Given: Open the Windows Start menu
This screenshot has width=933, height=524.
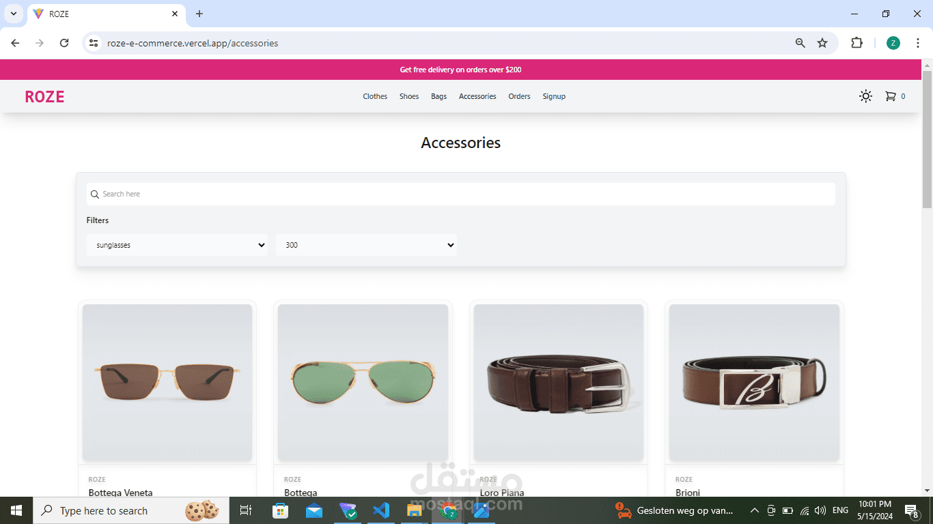Looking at the screenshot, I should click(x=16, y=510).
